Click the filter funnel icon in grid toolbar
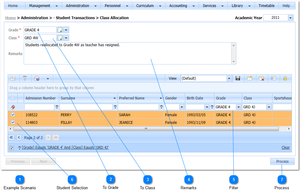 point(25,78)
